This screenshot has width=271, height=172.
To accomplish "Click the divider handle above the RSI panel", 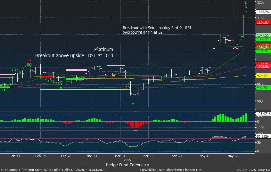I will point(135,131).
